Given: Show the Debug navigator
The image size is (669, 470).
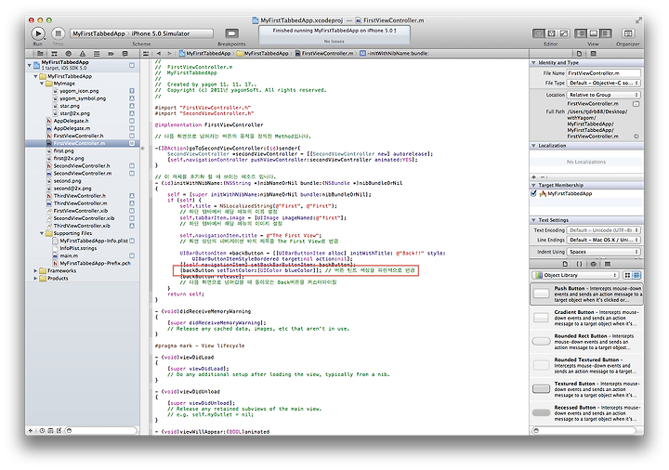Looking at the screenshot, I should [97, 54].
